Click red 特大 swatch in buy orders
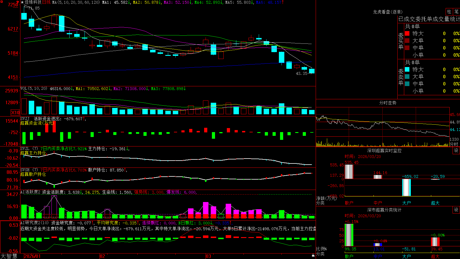The height and width of the screenshot is (259, 460). pyautogui.click(x=407, y=33)
